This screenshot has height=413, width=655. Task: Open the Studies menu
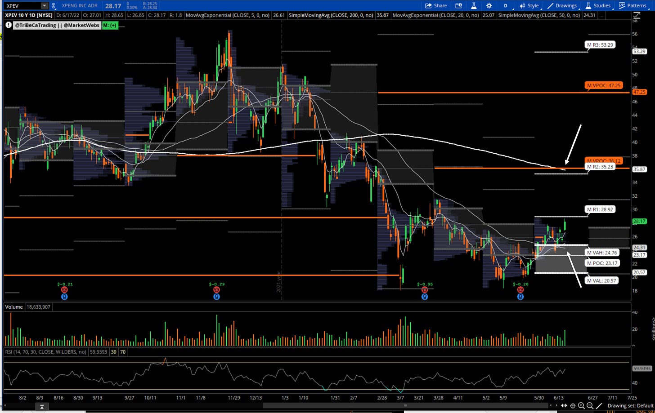[x=597, y=5]
